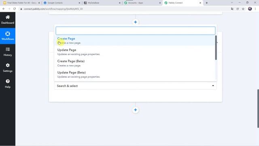Reload the current page
Viewport: 259px width, 146px height.
click(15, 9)
